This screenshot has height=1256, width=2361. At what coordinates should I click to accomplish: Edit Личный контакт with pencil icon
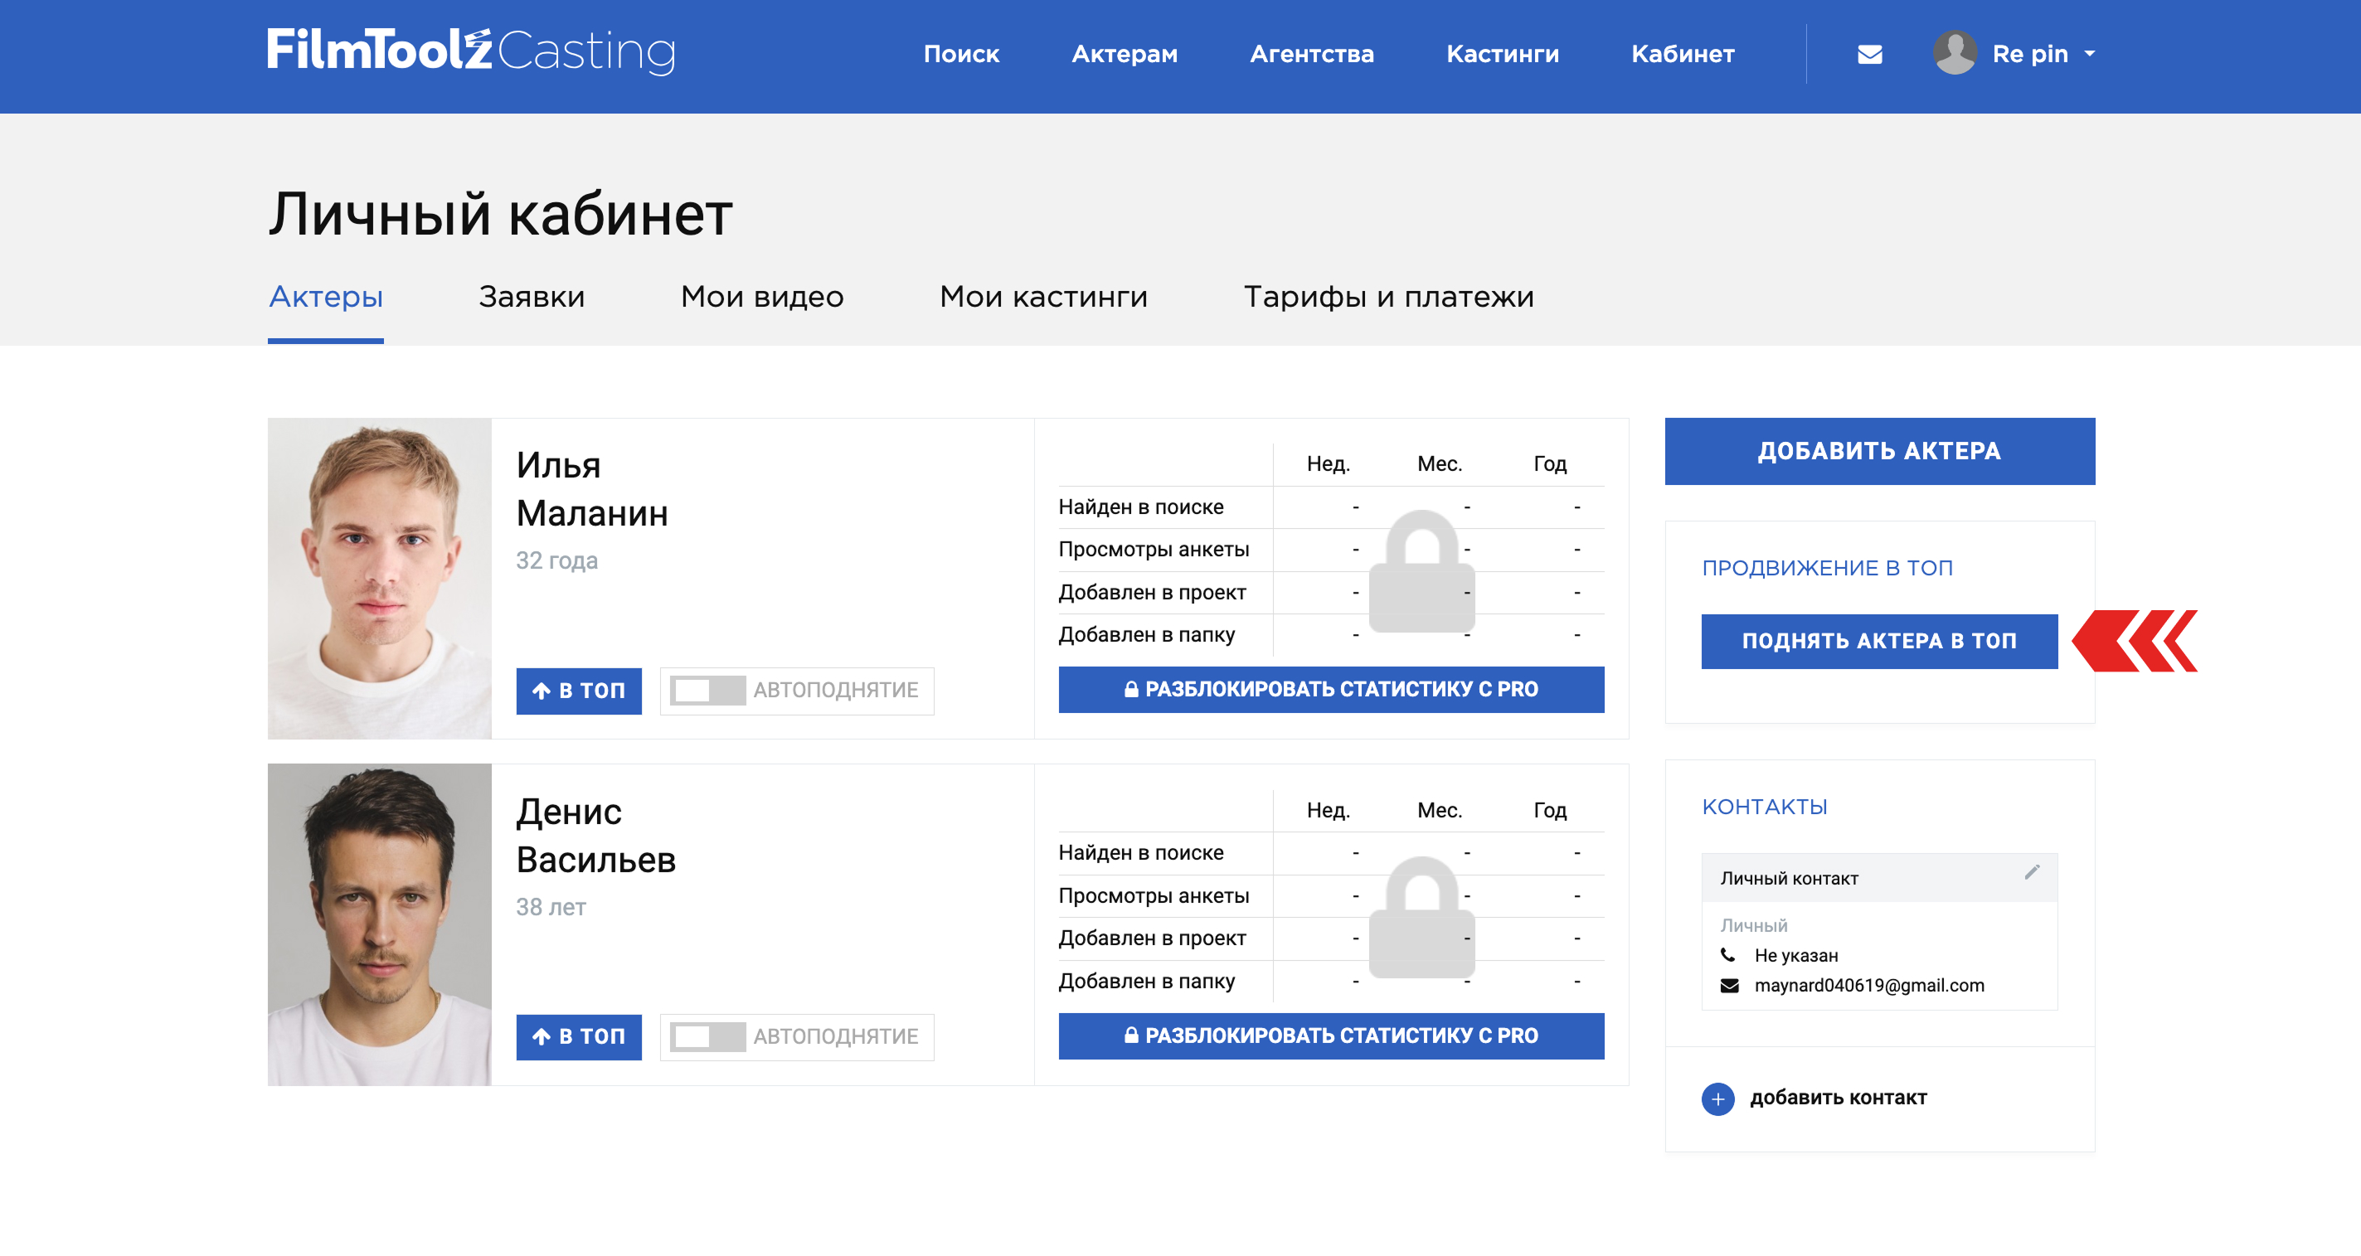click(2031, 872)
